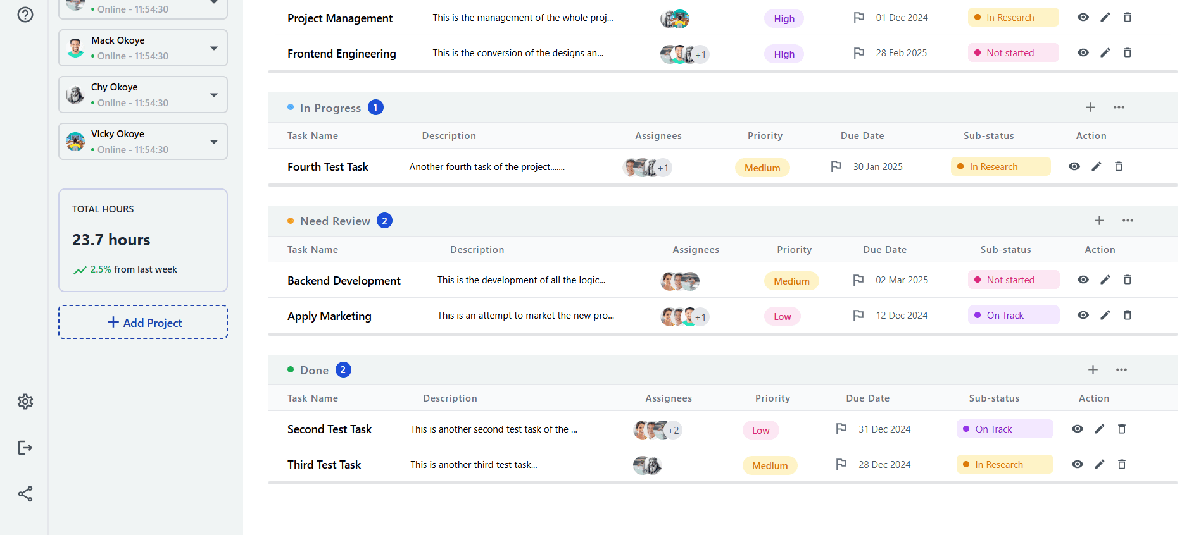Expand Chy Okoye member dropdown
Viewport: 1201px width, 535px height.
tap(214, 95)
